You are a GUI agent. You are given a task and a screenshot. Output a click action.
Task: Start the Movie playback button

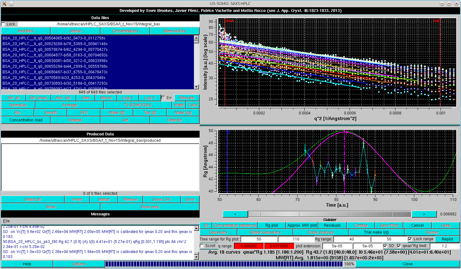(x=106, y=98)
